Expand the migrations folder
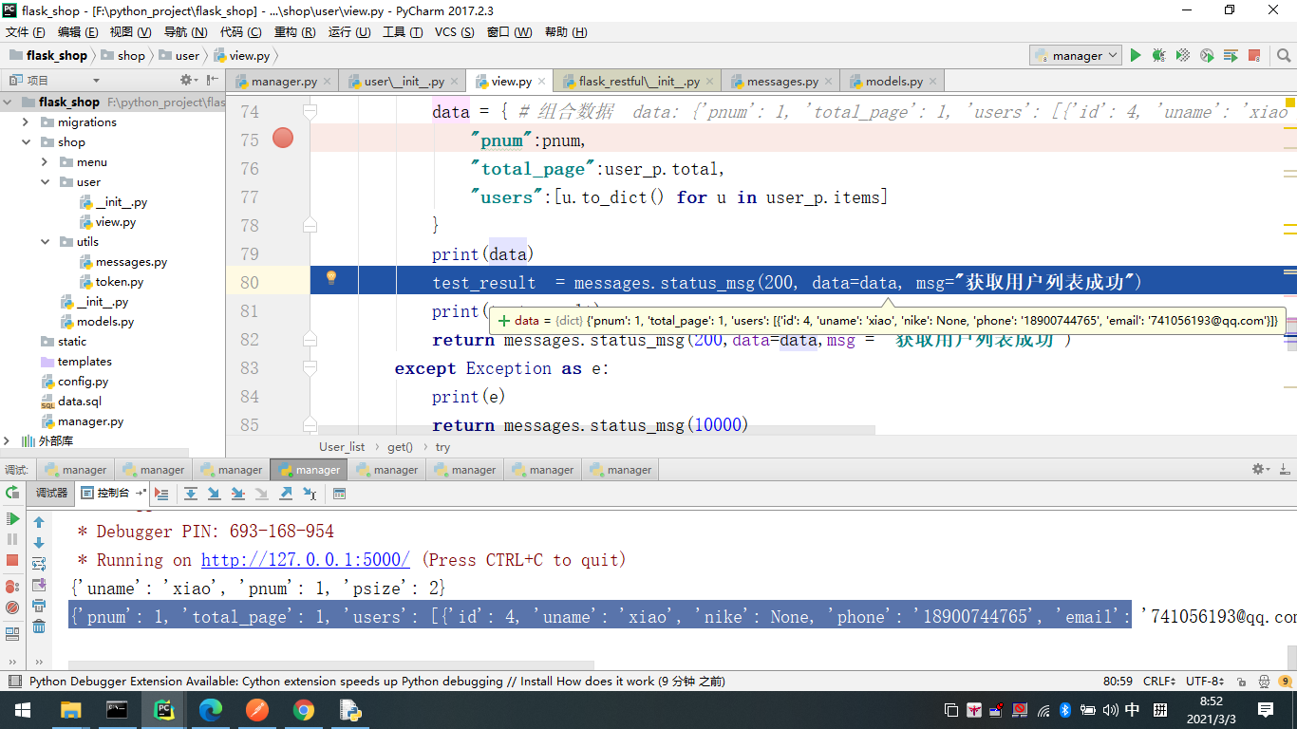The width and height of the screenshot is (1297, 729). (26, 122)
